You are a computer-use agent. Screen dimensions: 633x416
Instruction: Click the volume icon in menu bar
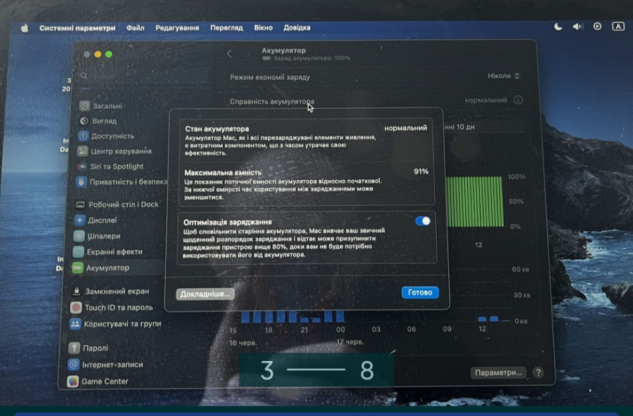(577, 27)
